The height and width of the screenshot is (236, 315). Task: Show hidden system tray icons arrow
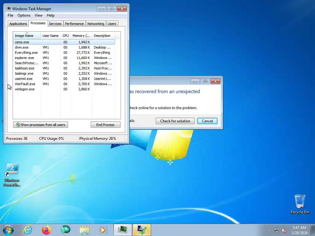[269, 230]
